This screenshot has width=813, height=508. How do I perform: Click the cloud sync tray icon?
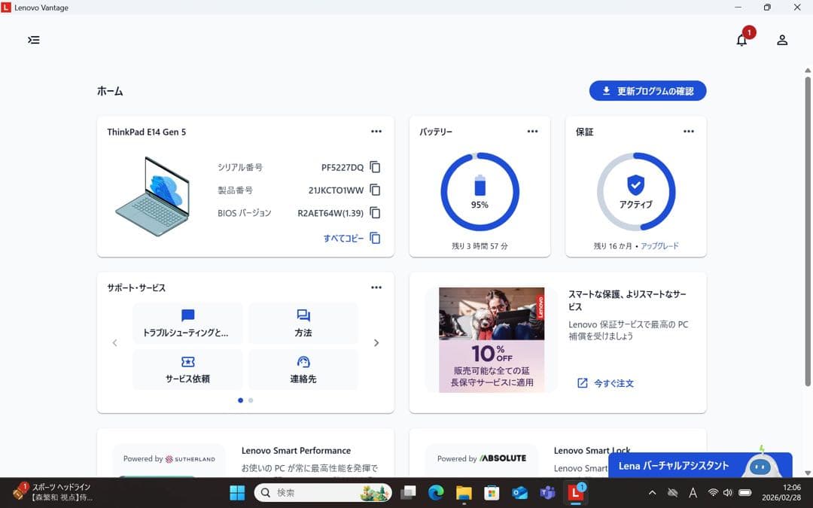672,492
